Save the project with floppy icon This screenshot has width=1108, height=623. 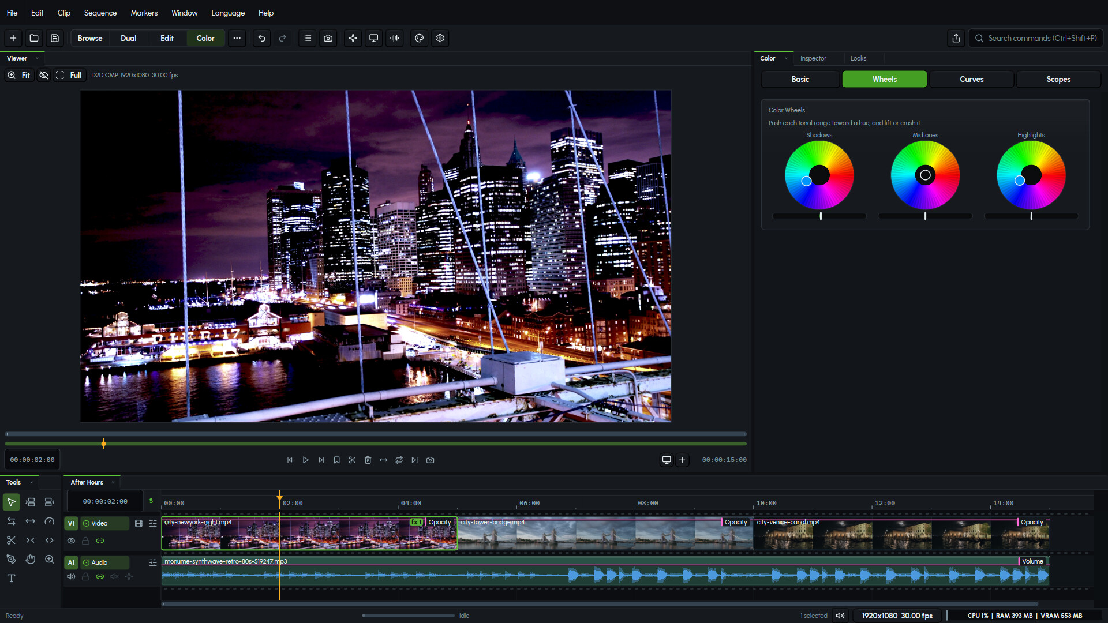click(x=55, y=38)
